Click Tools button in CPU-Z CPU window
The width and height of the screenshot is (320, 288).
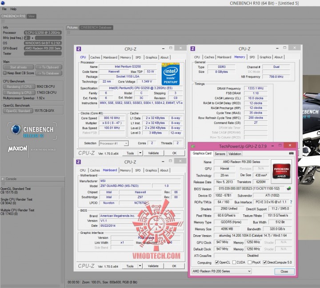[x=130, y=153]
